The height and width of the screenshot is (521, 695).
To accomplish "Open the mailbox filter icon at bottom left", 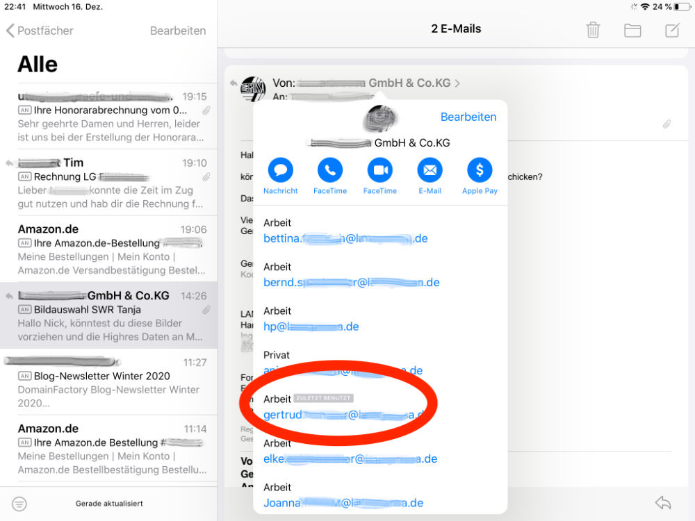I will pyautogui.click(x=19, y=504).
